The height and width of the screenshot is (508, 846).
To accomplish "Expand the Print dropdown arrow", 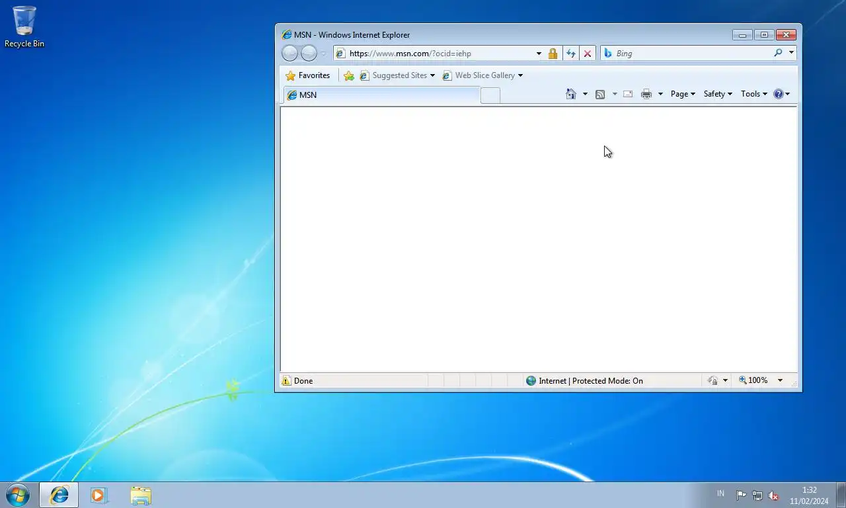I will point(660,94).
